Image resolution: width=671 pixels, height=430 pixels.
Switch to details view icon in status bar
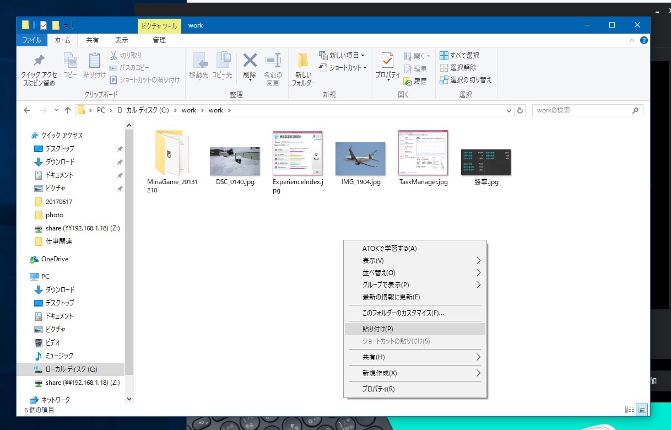[630, 410]
